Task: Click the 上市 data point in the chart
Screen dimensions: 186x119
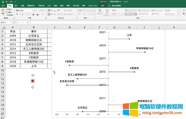Action: coord(129,39)
